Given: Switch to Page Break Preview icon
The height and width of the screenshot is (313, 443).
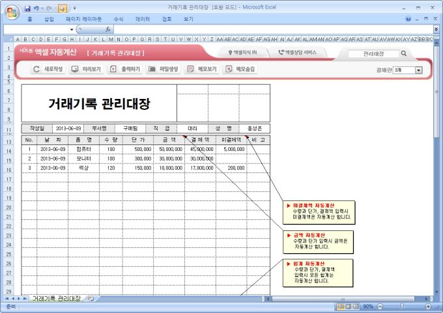Looking at the screenshot, I should [356, 306].
